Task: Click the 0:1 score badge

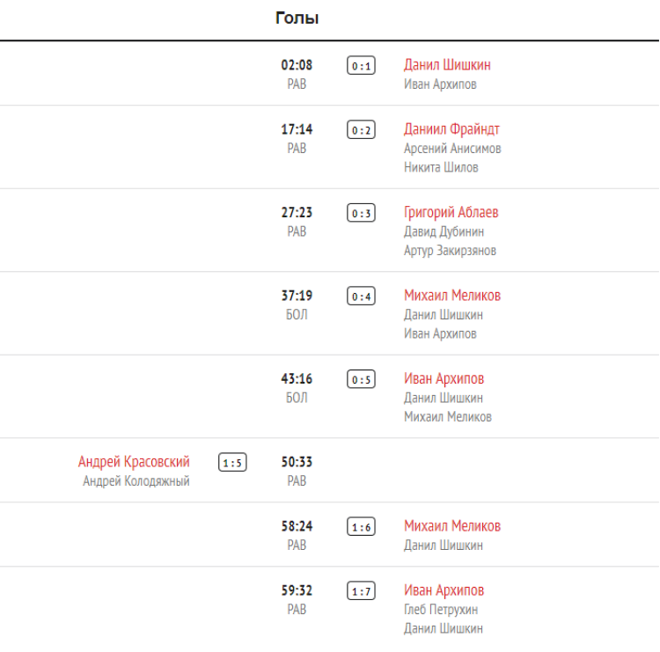Action: (361, 66)
